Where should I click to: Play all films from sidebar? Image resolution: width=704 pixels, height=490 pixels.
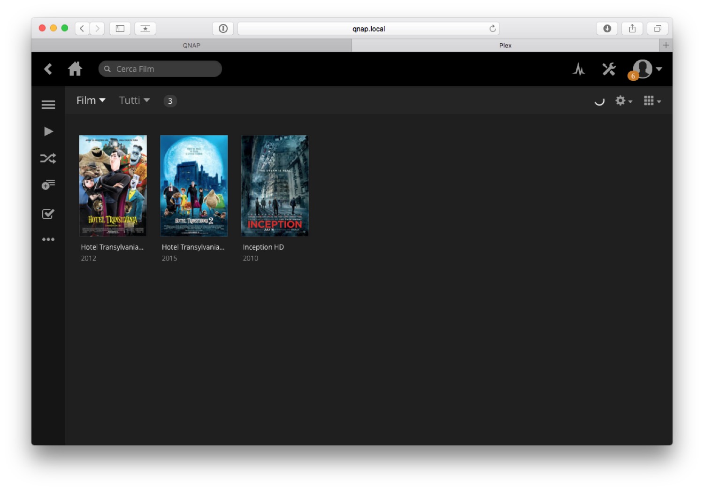point(48,131)
